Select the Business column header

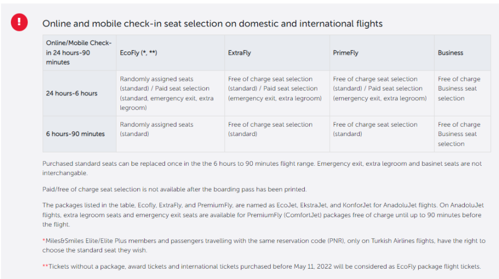click(x=450, y=53)
